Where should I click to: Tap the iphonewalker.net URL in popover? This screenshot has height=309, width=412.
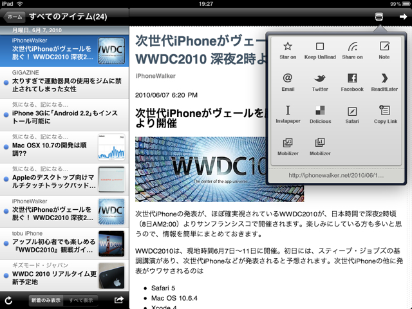[336, 174]
